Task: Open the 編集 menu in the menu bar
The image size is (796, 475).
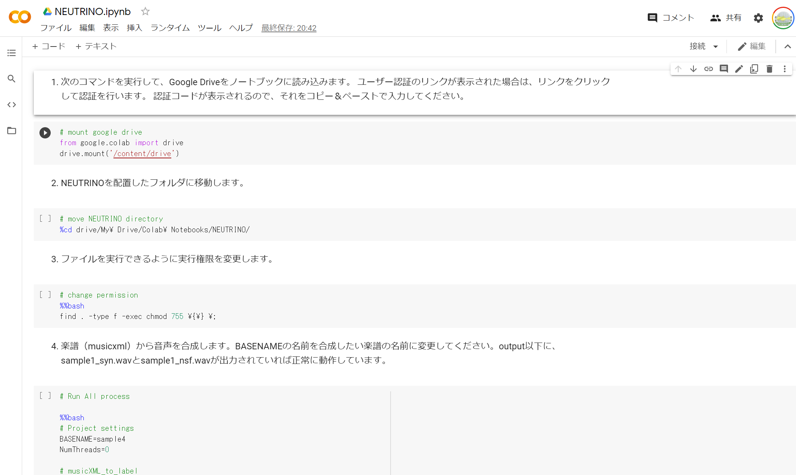Action: [87, 28]
